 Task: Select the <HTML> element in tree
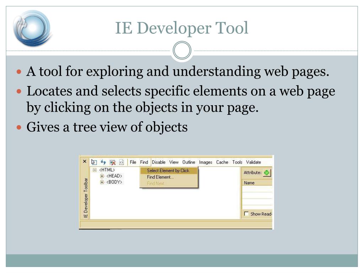(107, 170)
